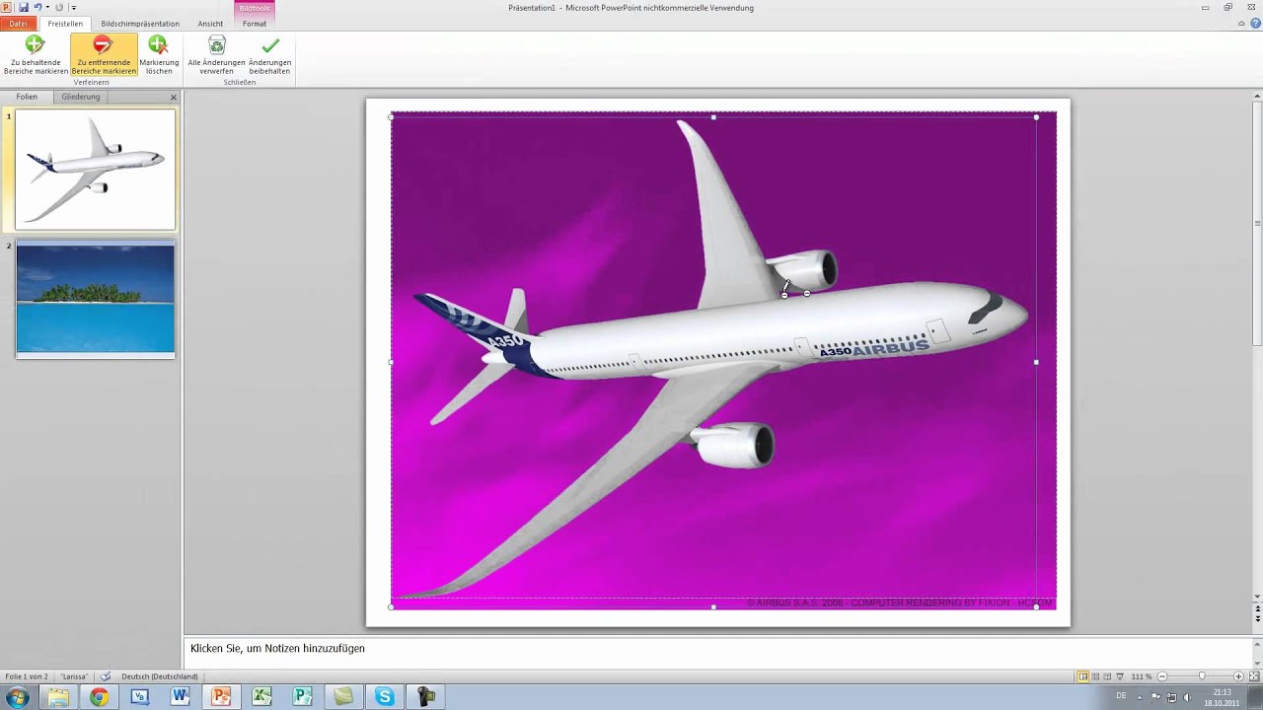
Task: Switch to Gliederung pane tab
Action: click(81, 97)
